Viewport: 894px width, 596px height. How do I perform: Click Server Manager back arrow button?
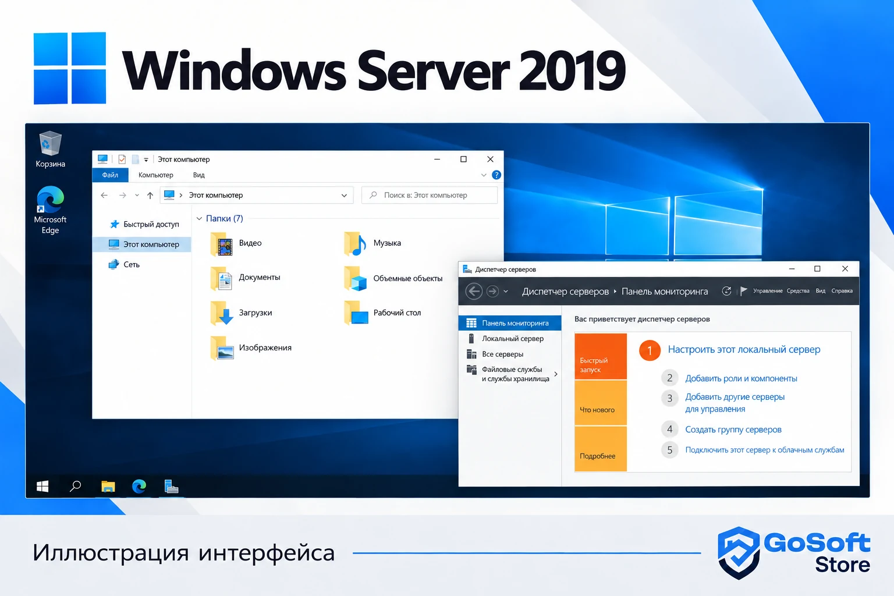point(474,291)
